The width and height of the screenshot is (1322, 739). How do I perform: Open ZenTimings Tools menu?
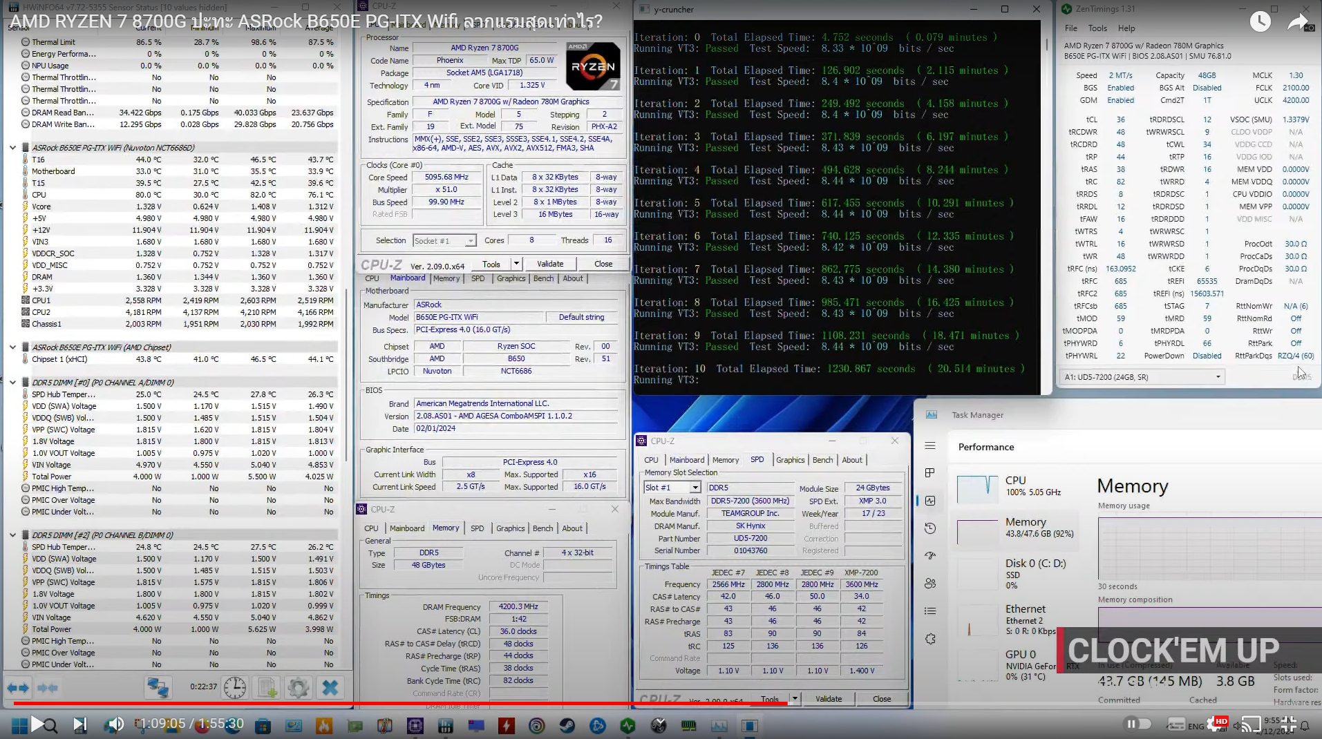pos(1097,28)
